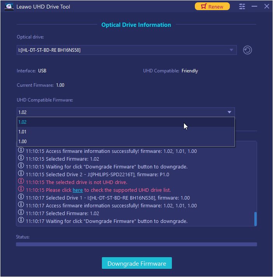Click info icon beside 'Selected Drive 2' log entry
Image resolution: width=273 pixels, height=277 pixels.
pos(21,174)
